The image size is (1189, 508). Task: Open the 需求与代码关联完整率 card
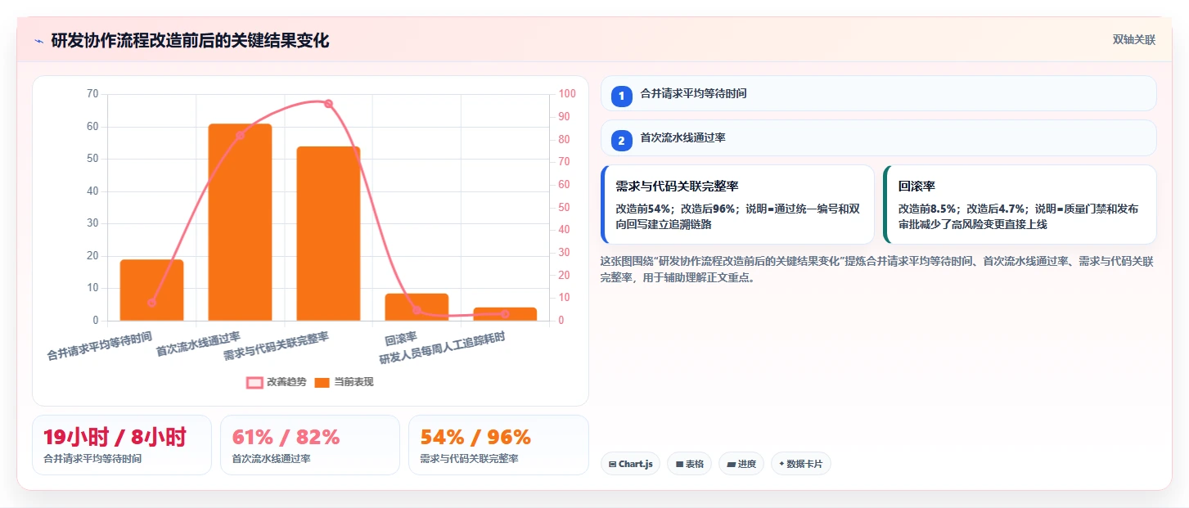pos(737,205)
